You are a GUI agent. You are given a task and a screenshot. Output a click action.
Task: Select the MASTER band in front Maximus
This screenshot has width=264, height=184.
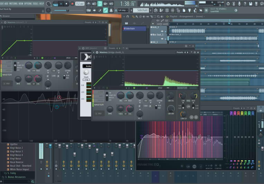[99, 105]
